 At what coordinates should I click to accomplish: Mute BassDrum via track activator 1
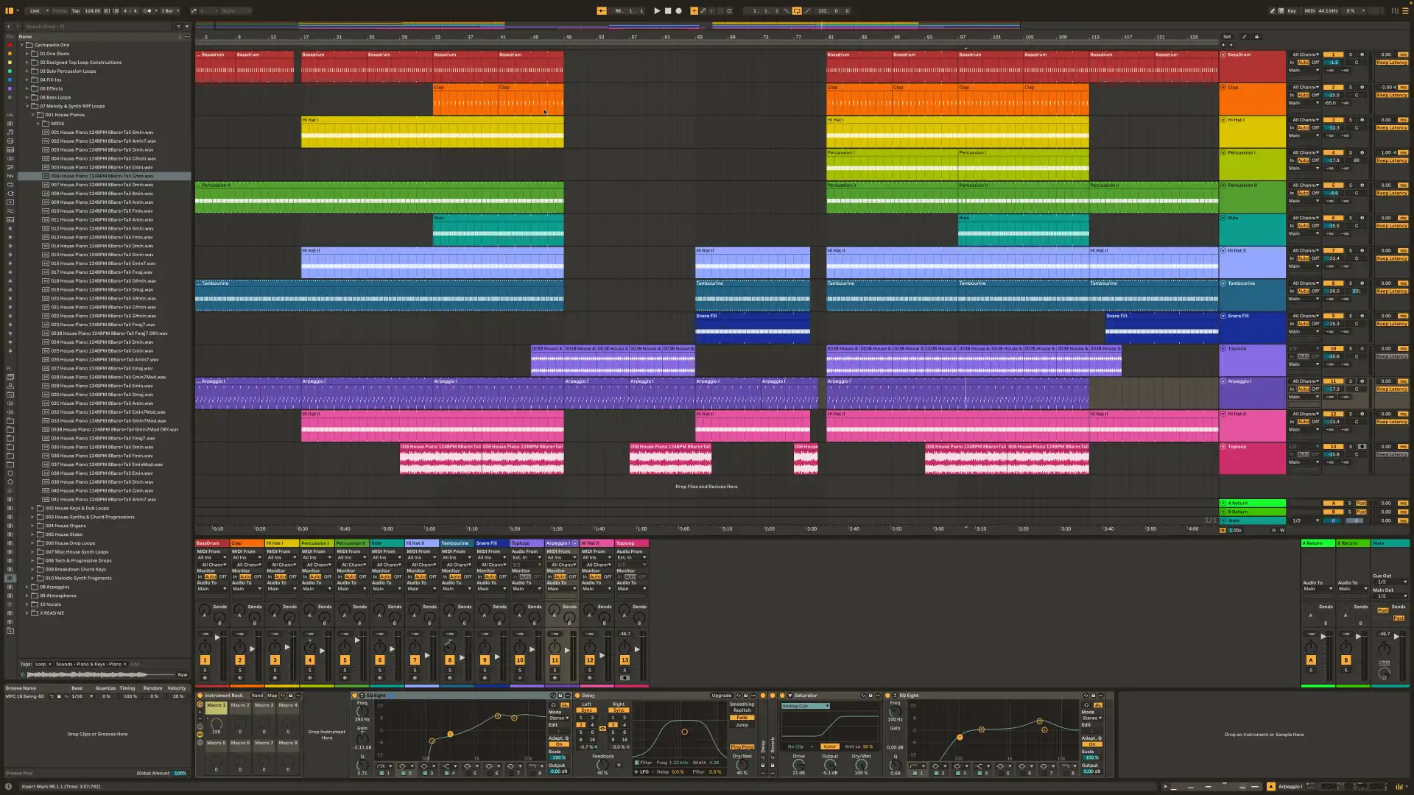[1333, 54]
